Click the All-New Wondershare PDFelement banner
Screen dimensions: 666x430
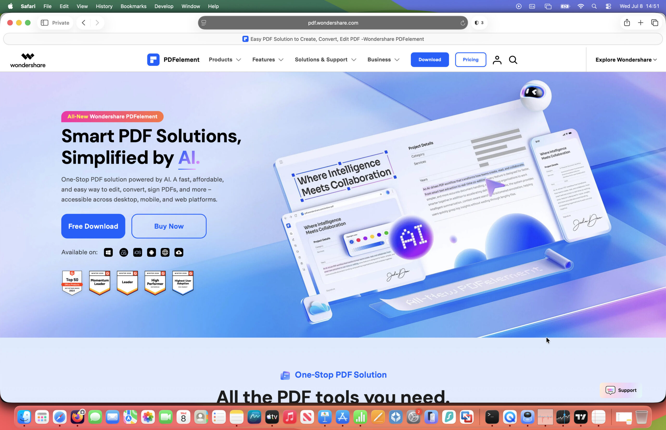112,116
